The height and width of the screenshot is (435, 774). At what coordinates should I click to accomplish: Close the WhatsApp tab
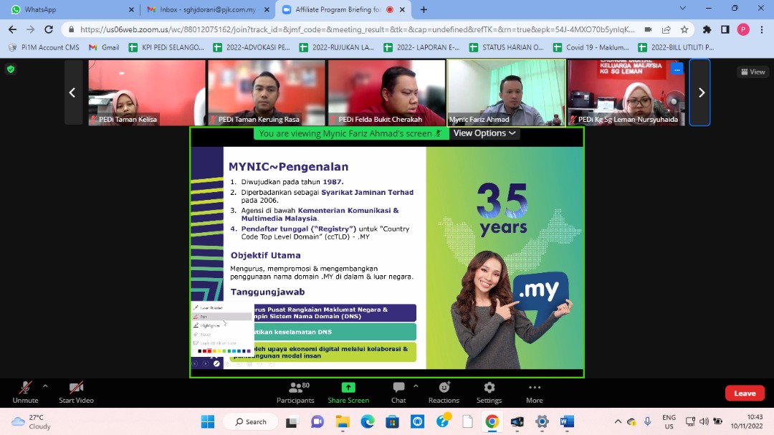[131, 9]
